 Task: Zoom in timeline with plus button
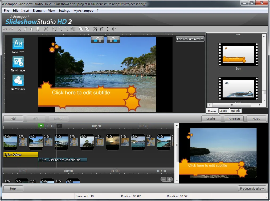(x=170, y=179)
